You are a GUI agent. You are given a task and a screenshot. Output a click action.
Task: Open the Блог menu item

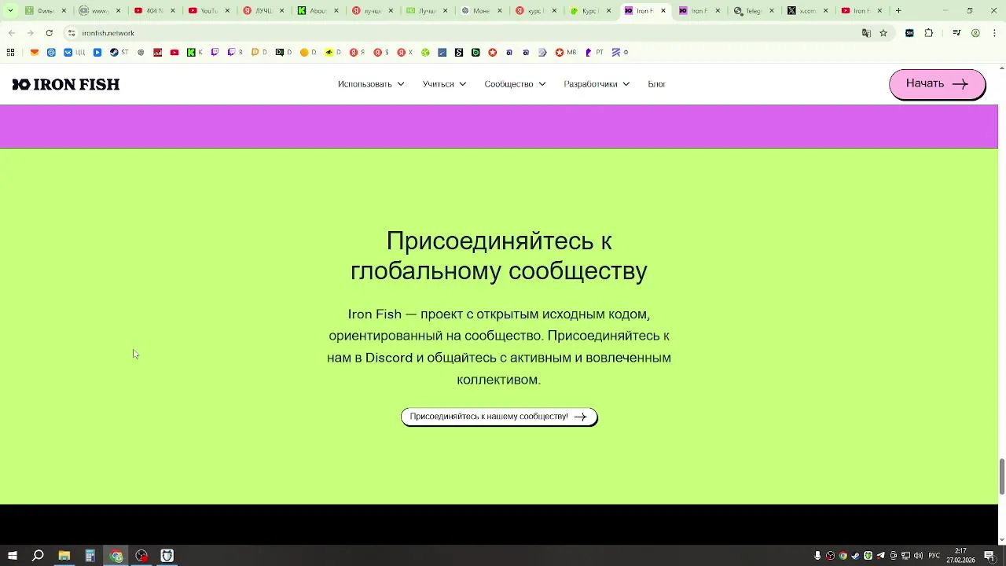pyautogui.click(x=656, y=84)
